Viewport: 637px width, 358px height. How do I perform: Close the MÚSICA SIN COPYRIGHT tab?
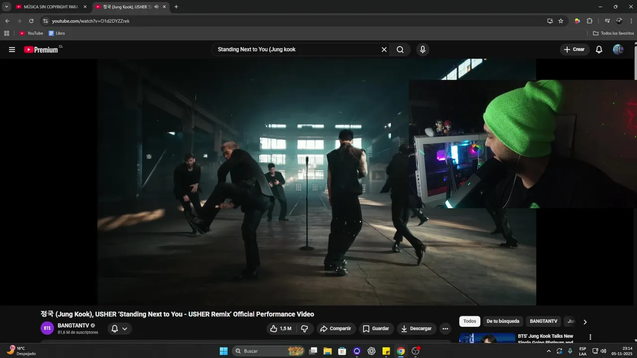[85, 7]
